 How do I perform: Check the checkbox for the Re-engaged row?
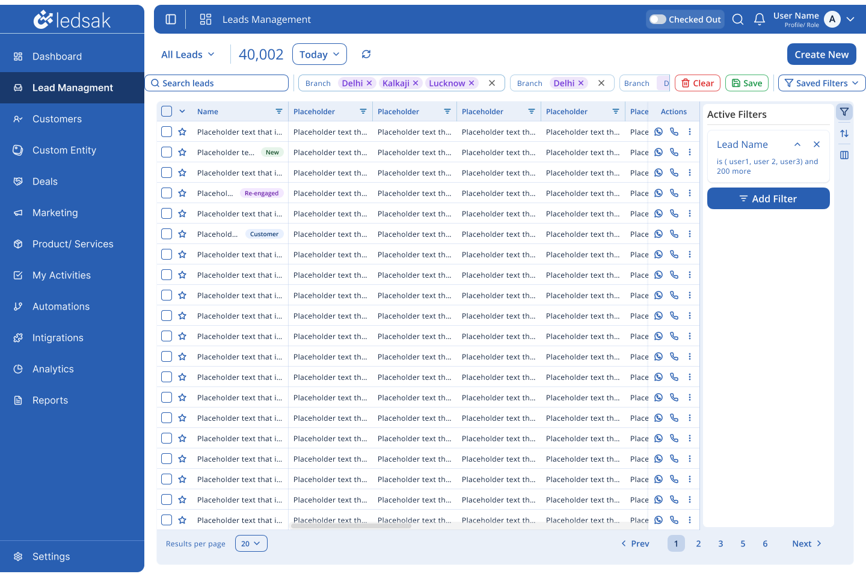(167, 193)
